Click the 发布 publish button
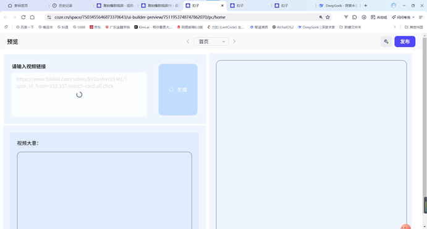Screen dimensions: 427x229 tap(405, 41)
